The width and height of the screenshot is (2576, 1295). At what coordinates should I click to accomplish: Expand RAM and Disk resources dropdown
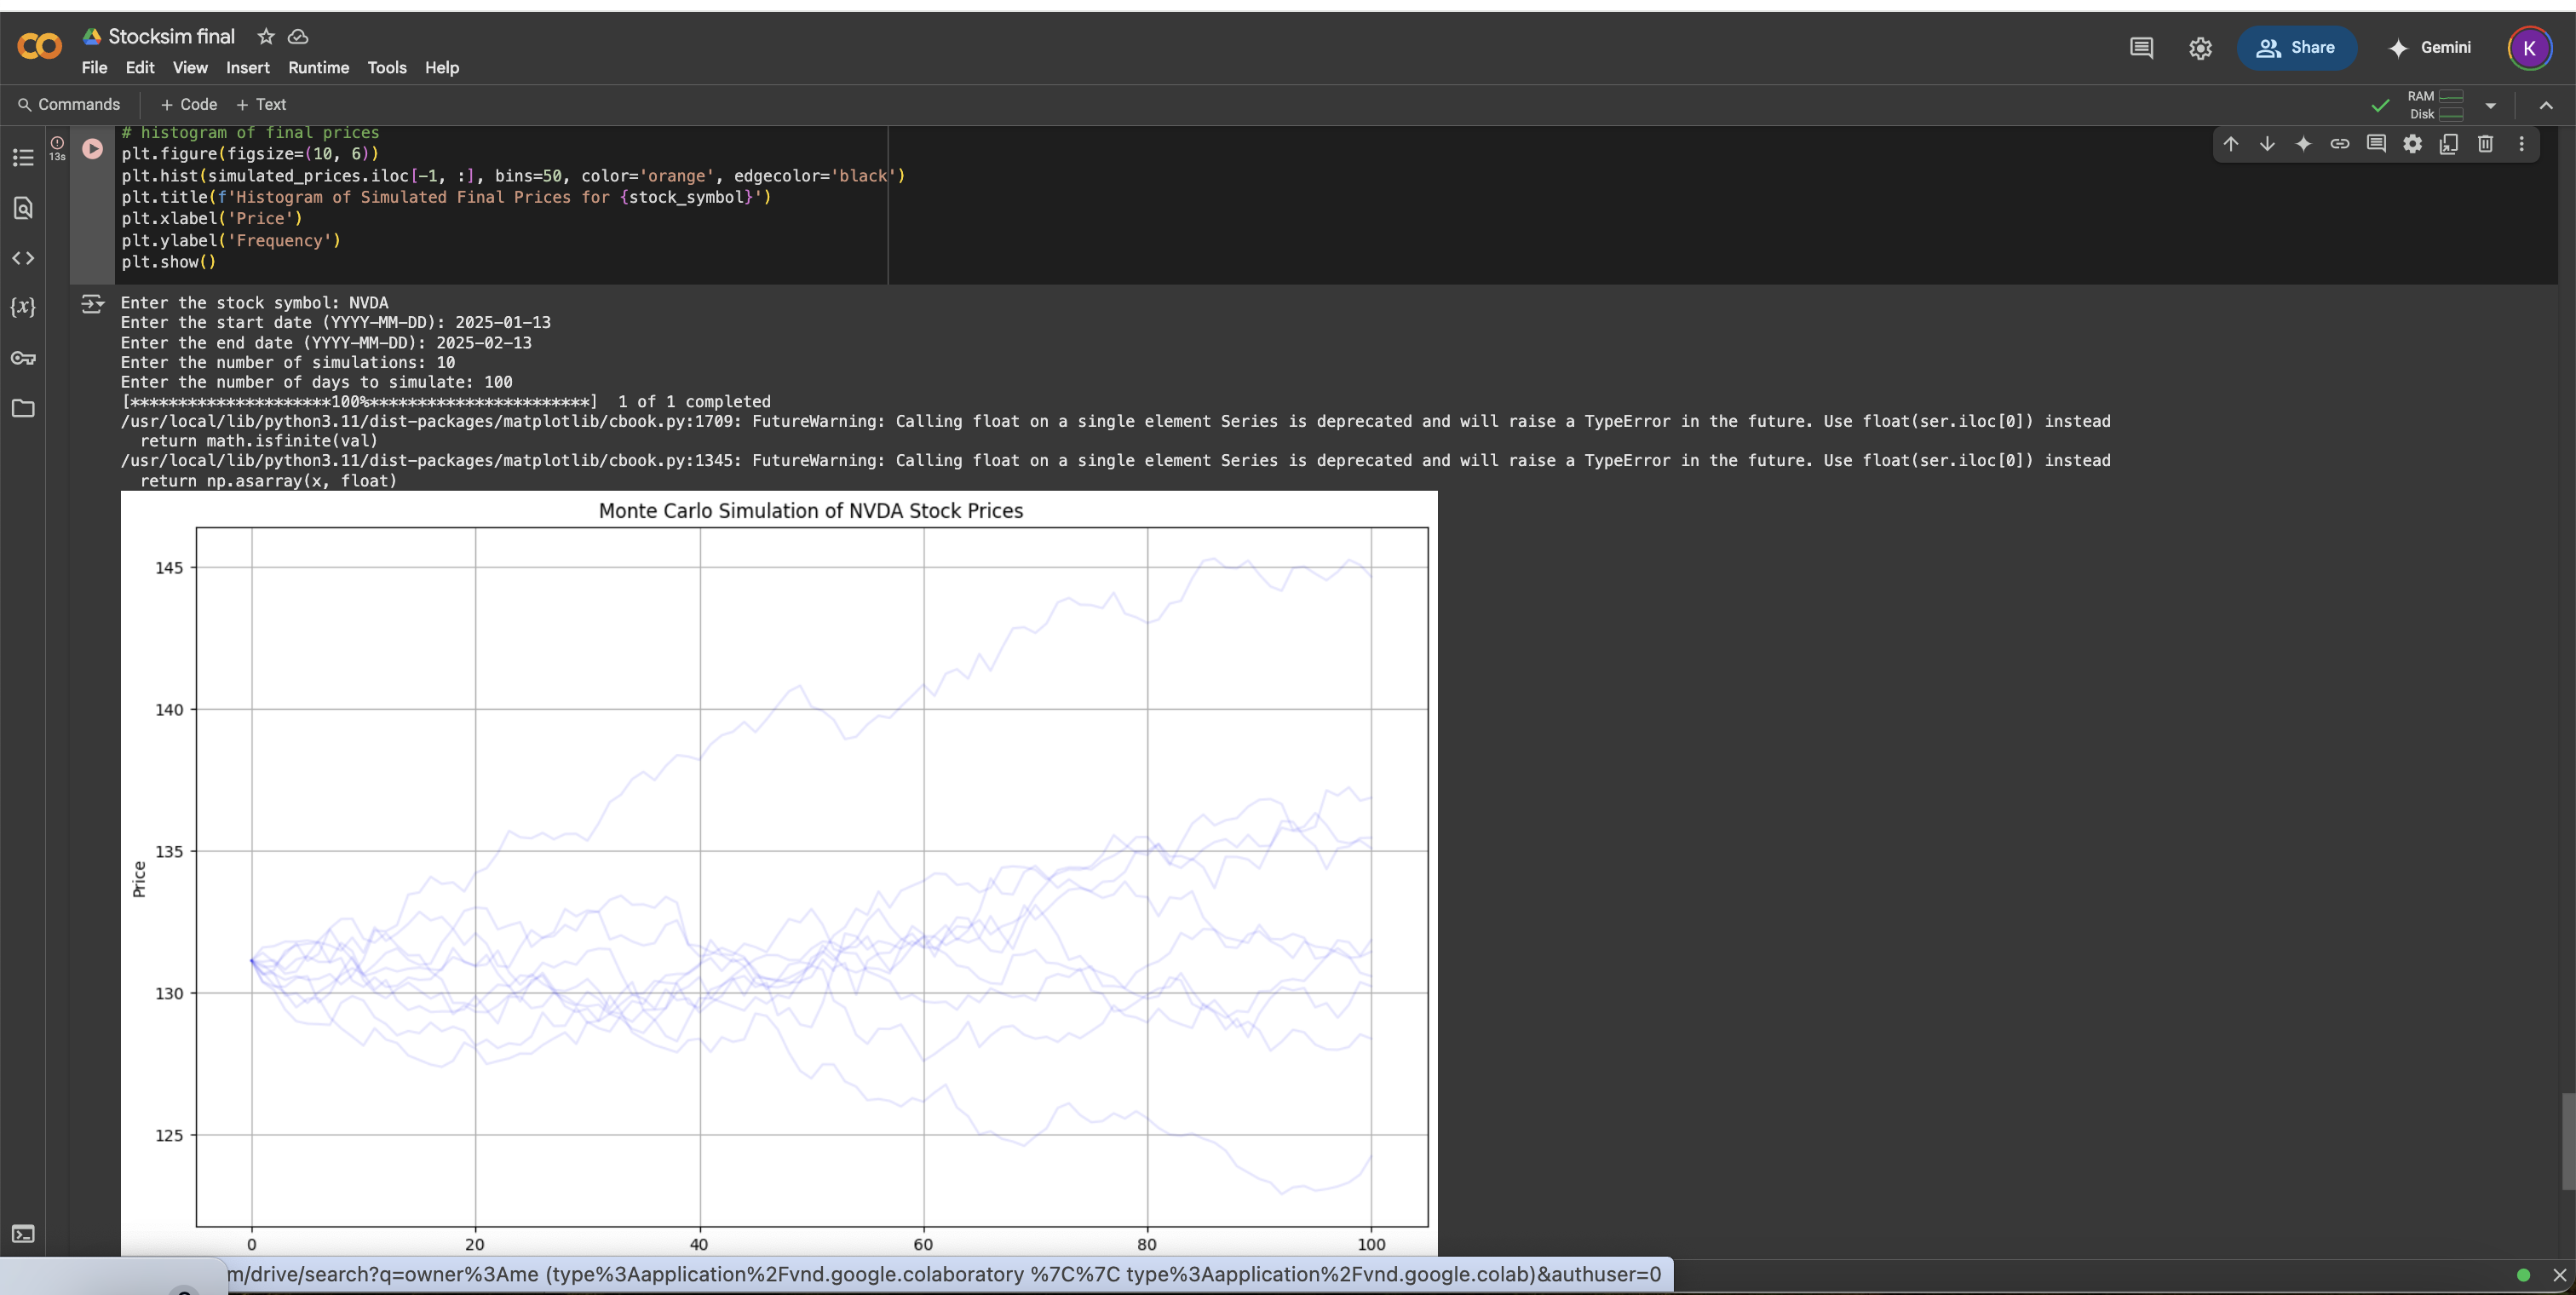click(2491, 105)
